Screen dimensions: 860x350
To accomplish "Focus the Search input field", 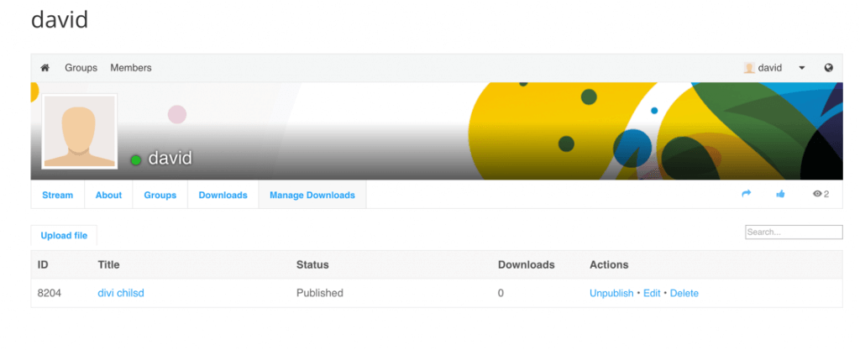I will pyautogui.click(x=794, y=232).
